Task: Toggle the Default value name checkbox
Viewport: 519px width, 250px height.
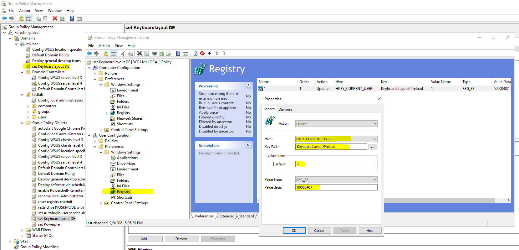Action: coord(272,164)
